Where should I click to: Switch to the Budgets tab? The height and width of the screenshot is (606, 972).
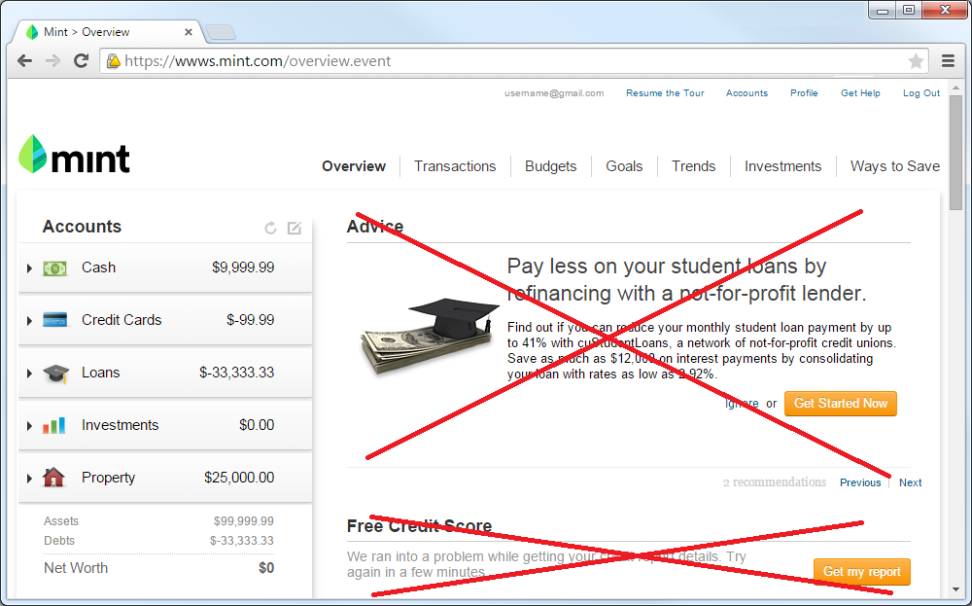click(550, 166)
